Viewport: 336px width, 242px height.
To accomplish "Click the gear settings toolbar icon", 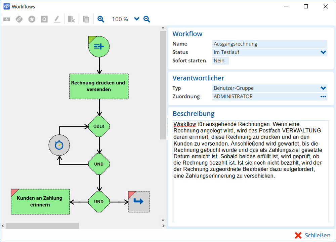I will [x=44, y=19].
